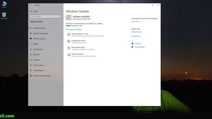
Task: Click View optional updates link
Action: click(74, 29)
